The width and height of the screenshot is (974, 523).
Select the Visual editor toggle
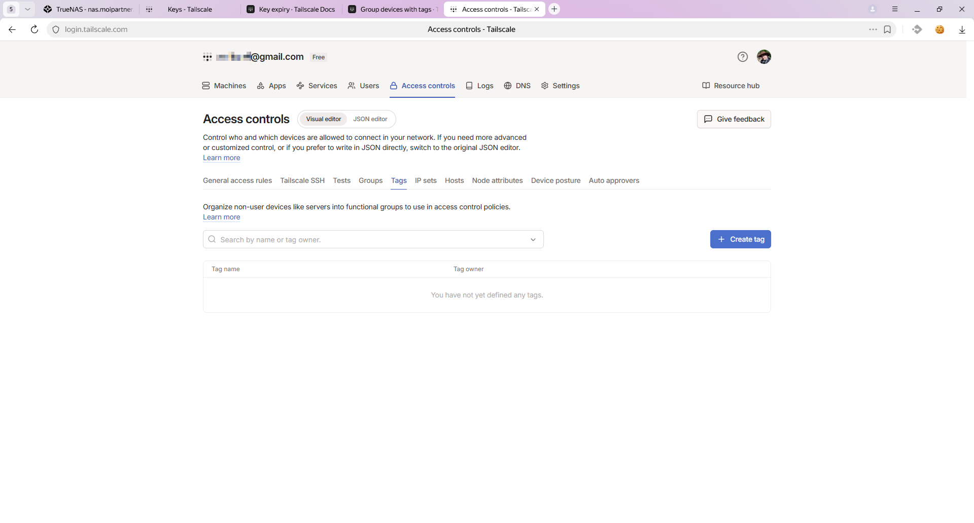click(323, 119)
